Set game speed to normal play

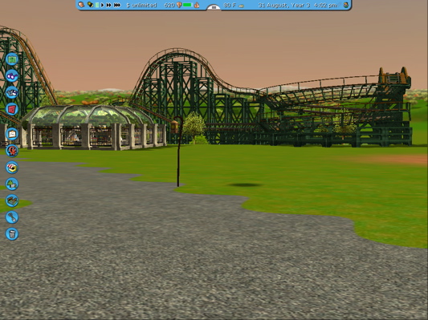coord(102,5)
